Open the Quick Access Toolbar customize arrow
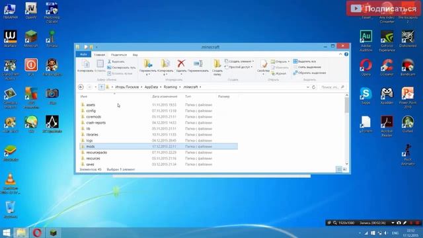The width and height of the screenshot is (423, 238). click(96, 47)
